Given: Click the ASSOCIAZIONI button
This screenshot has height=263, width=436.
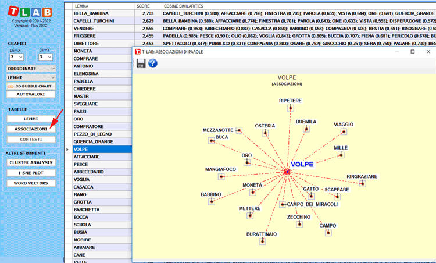Looking at the screenshot, I should tap(31, 129).
